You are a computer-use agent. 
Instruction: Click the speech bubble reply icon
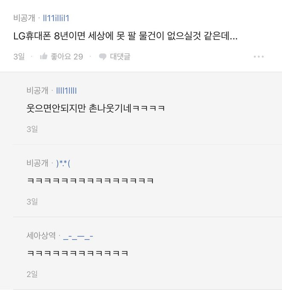102,57
